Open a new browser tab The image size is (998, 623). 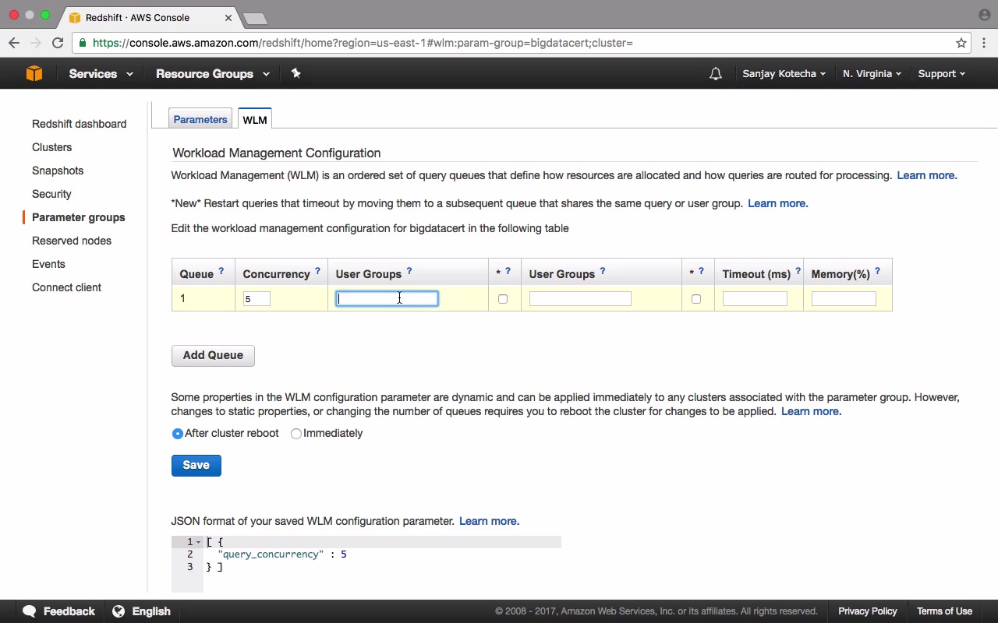[255, 18]
